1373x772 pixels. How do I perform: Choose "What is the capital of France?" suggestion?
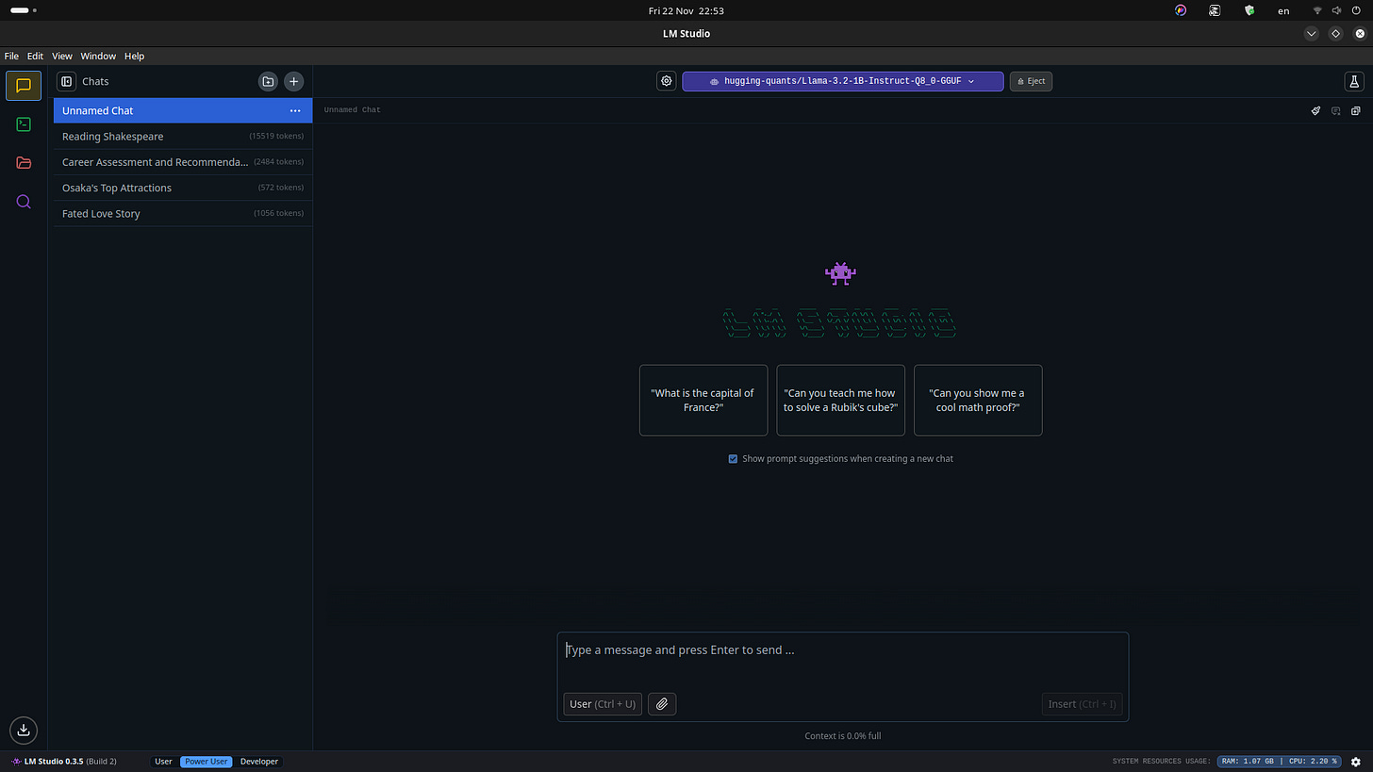(703, 401)
